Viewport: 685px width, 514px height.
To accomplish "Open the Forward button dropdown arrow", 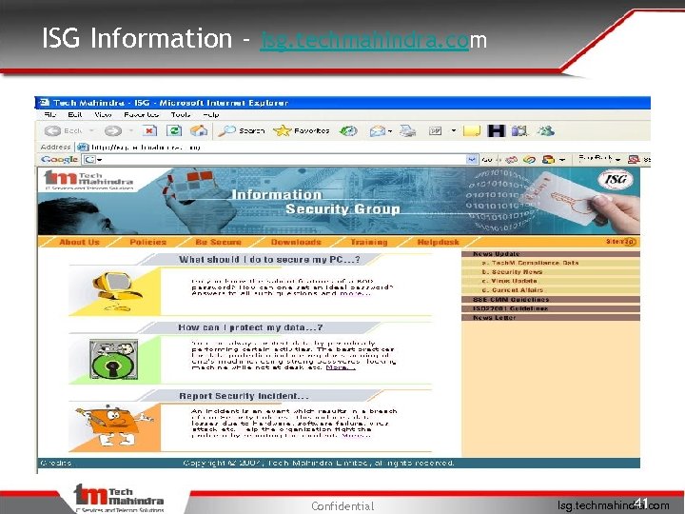I will 130,130.
